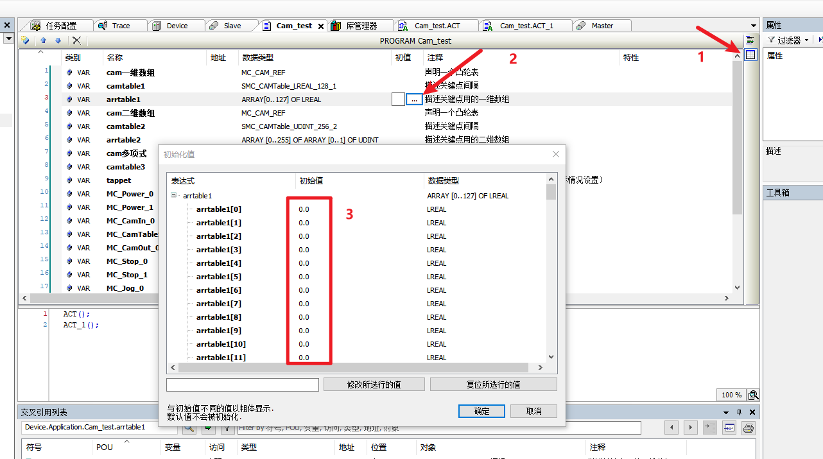This screenshot has width=823, height=459.
Task: Delete selected variable with X icon
Action: 76,40
